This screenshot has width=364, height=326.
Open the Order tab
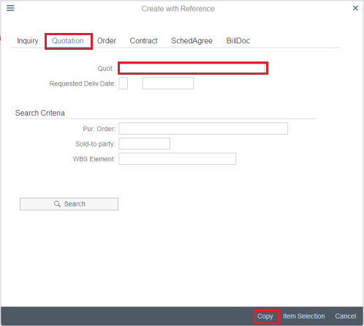click(x=107, y=40)
